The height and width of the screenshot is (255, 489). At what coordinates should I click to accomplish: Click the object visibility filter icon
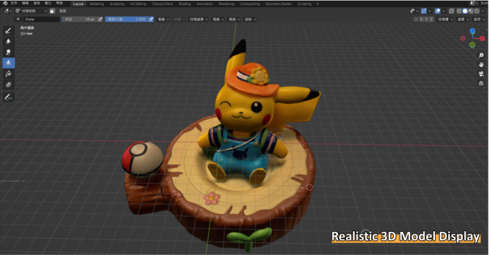pos(412,11)
